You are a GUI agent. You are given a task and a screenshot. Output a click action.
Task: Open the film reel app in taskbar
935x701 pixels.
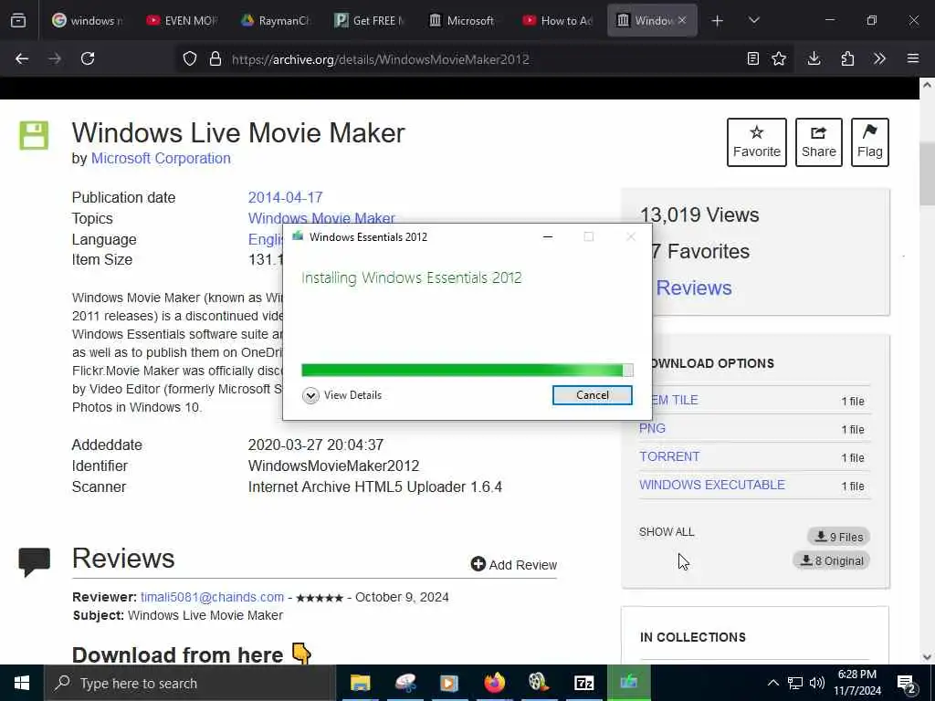[x=539, y=683]
